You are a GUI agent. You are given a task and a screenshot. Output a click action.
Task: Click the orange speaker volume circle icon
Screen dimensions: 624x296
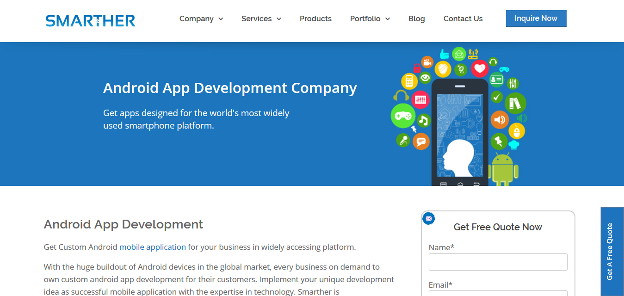(x=500, y=120)
